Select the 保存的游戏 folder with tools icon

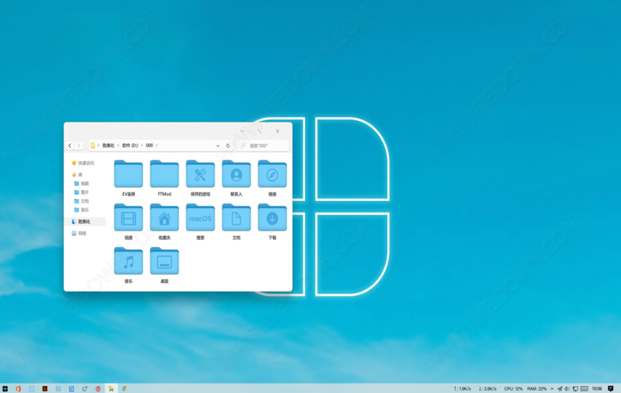click(x=200, y=178)
